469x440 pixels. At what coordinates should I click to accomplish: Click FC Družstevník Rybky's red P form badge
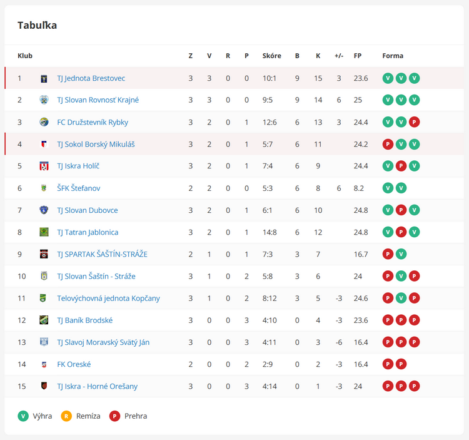pos(414,122)
